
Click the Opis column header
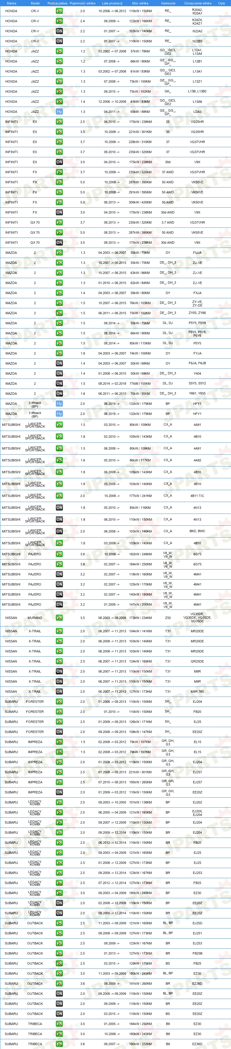pyautogui.click(x=221, y=3)
